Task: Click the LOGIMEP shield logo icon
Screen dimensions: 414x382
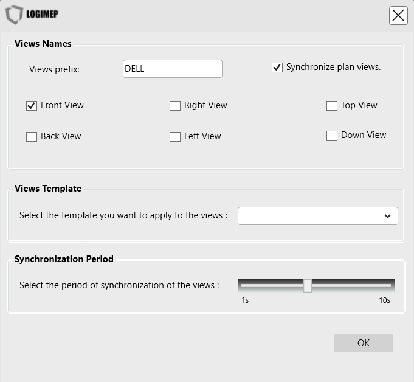Action: 14,15
